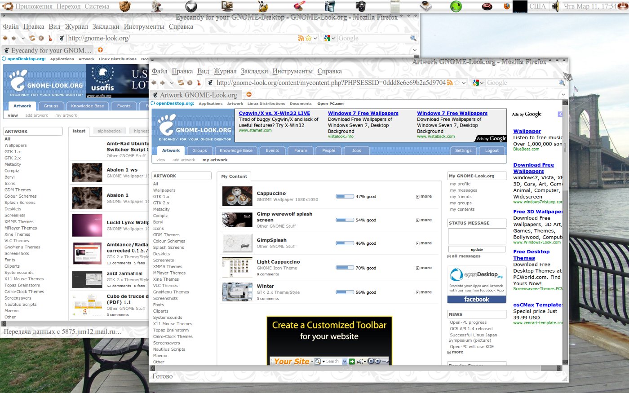Click the green globe icon in top panel
Screen dimensions: 629x393
click(x=456, y=6)
